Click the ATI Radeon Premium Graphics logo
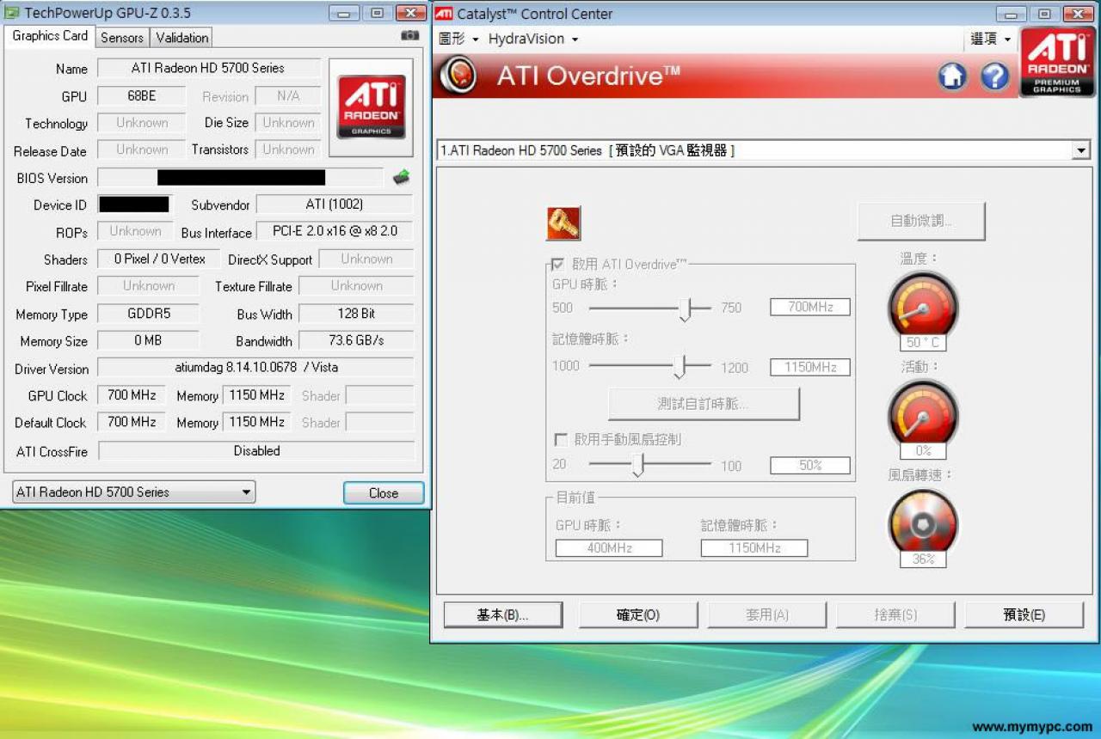The height and width of the screenshot is (739, 1101). point(1057,63)
